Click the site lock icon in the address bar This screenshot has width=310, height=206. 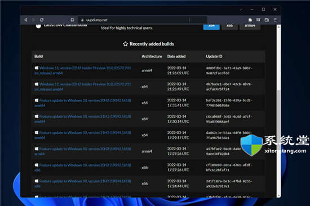click(82, 20)
